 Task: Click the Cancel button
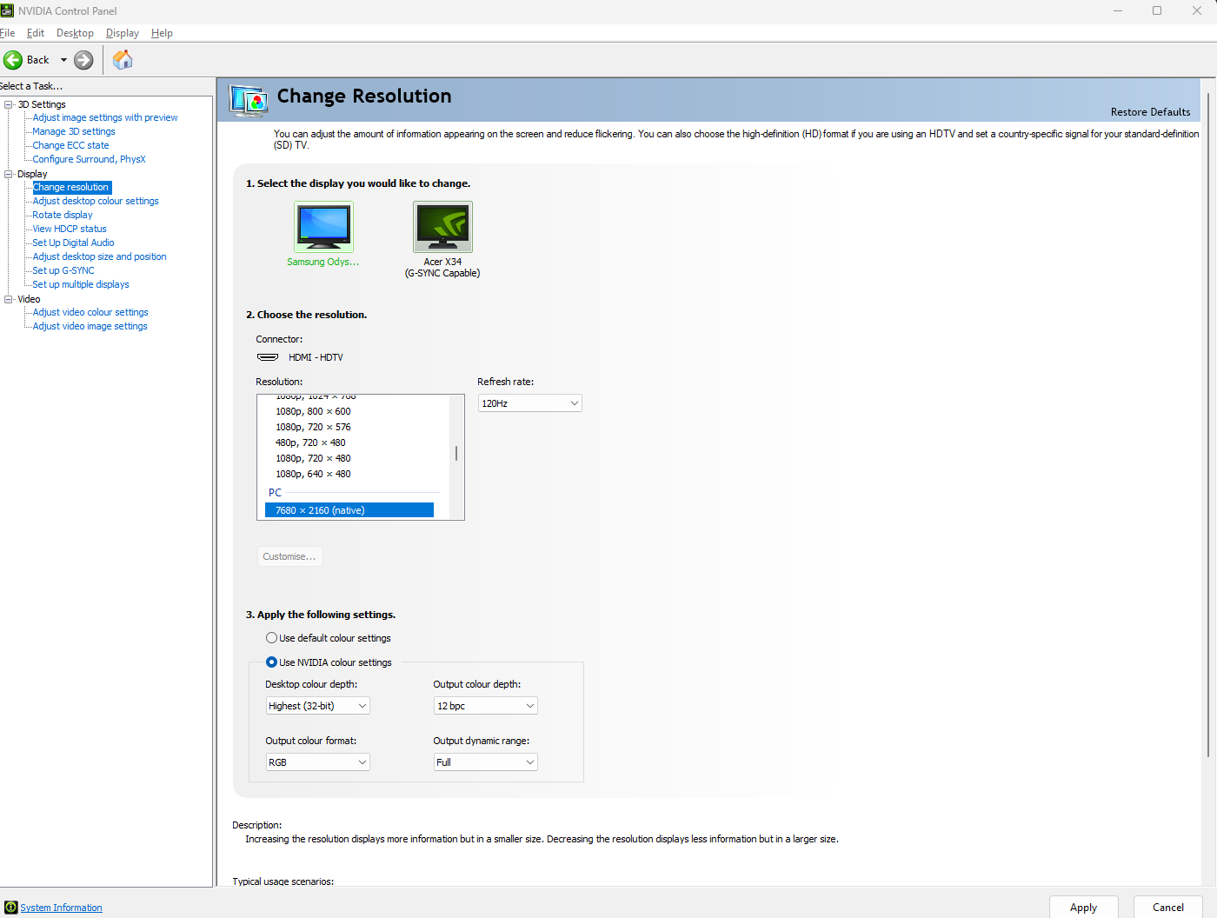pyautogui.click(x=1168, y=907)
